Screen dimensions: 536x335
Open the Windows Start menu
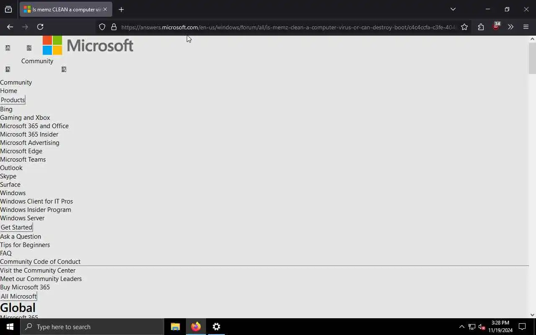click(10, 327)
